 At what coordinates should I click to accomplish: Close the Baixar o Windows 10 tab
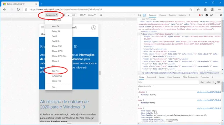pyautogui.click(x=36, y=4)
